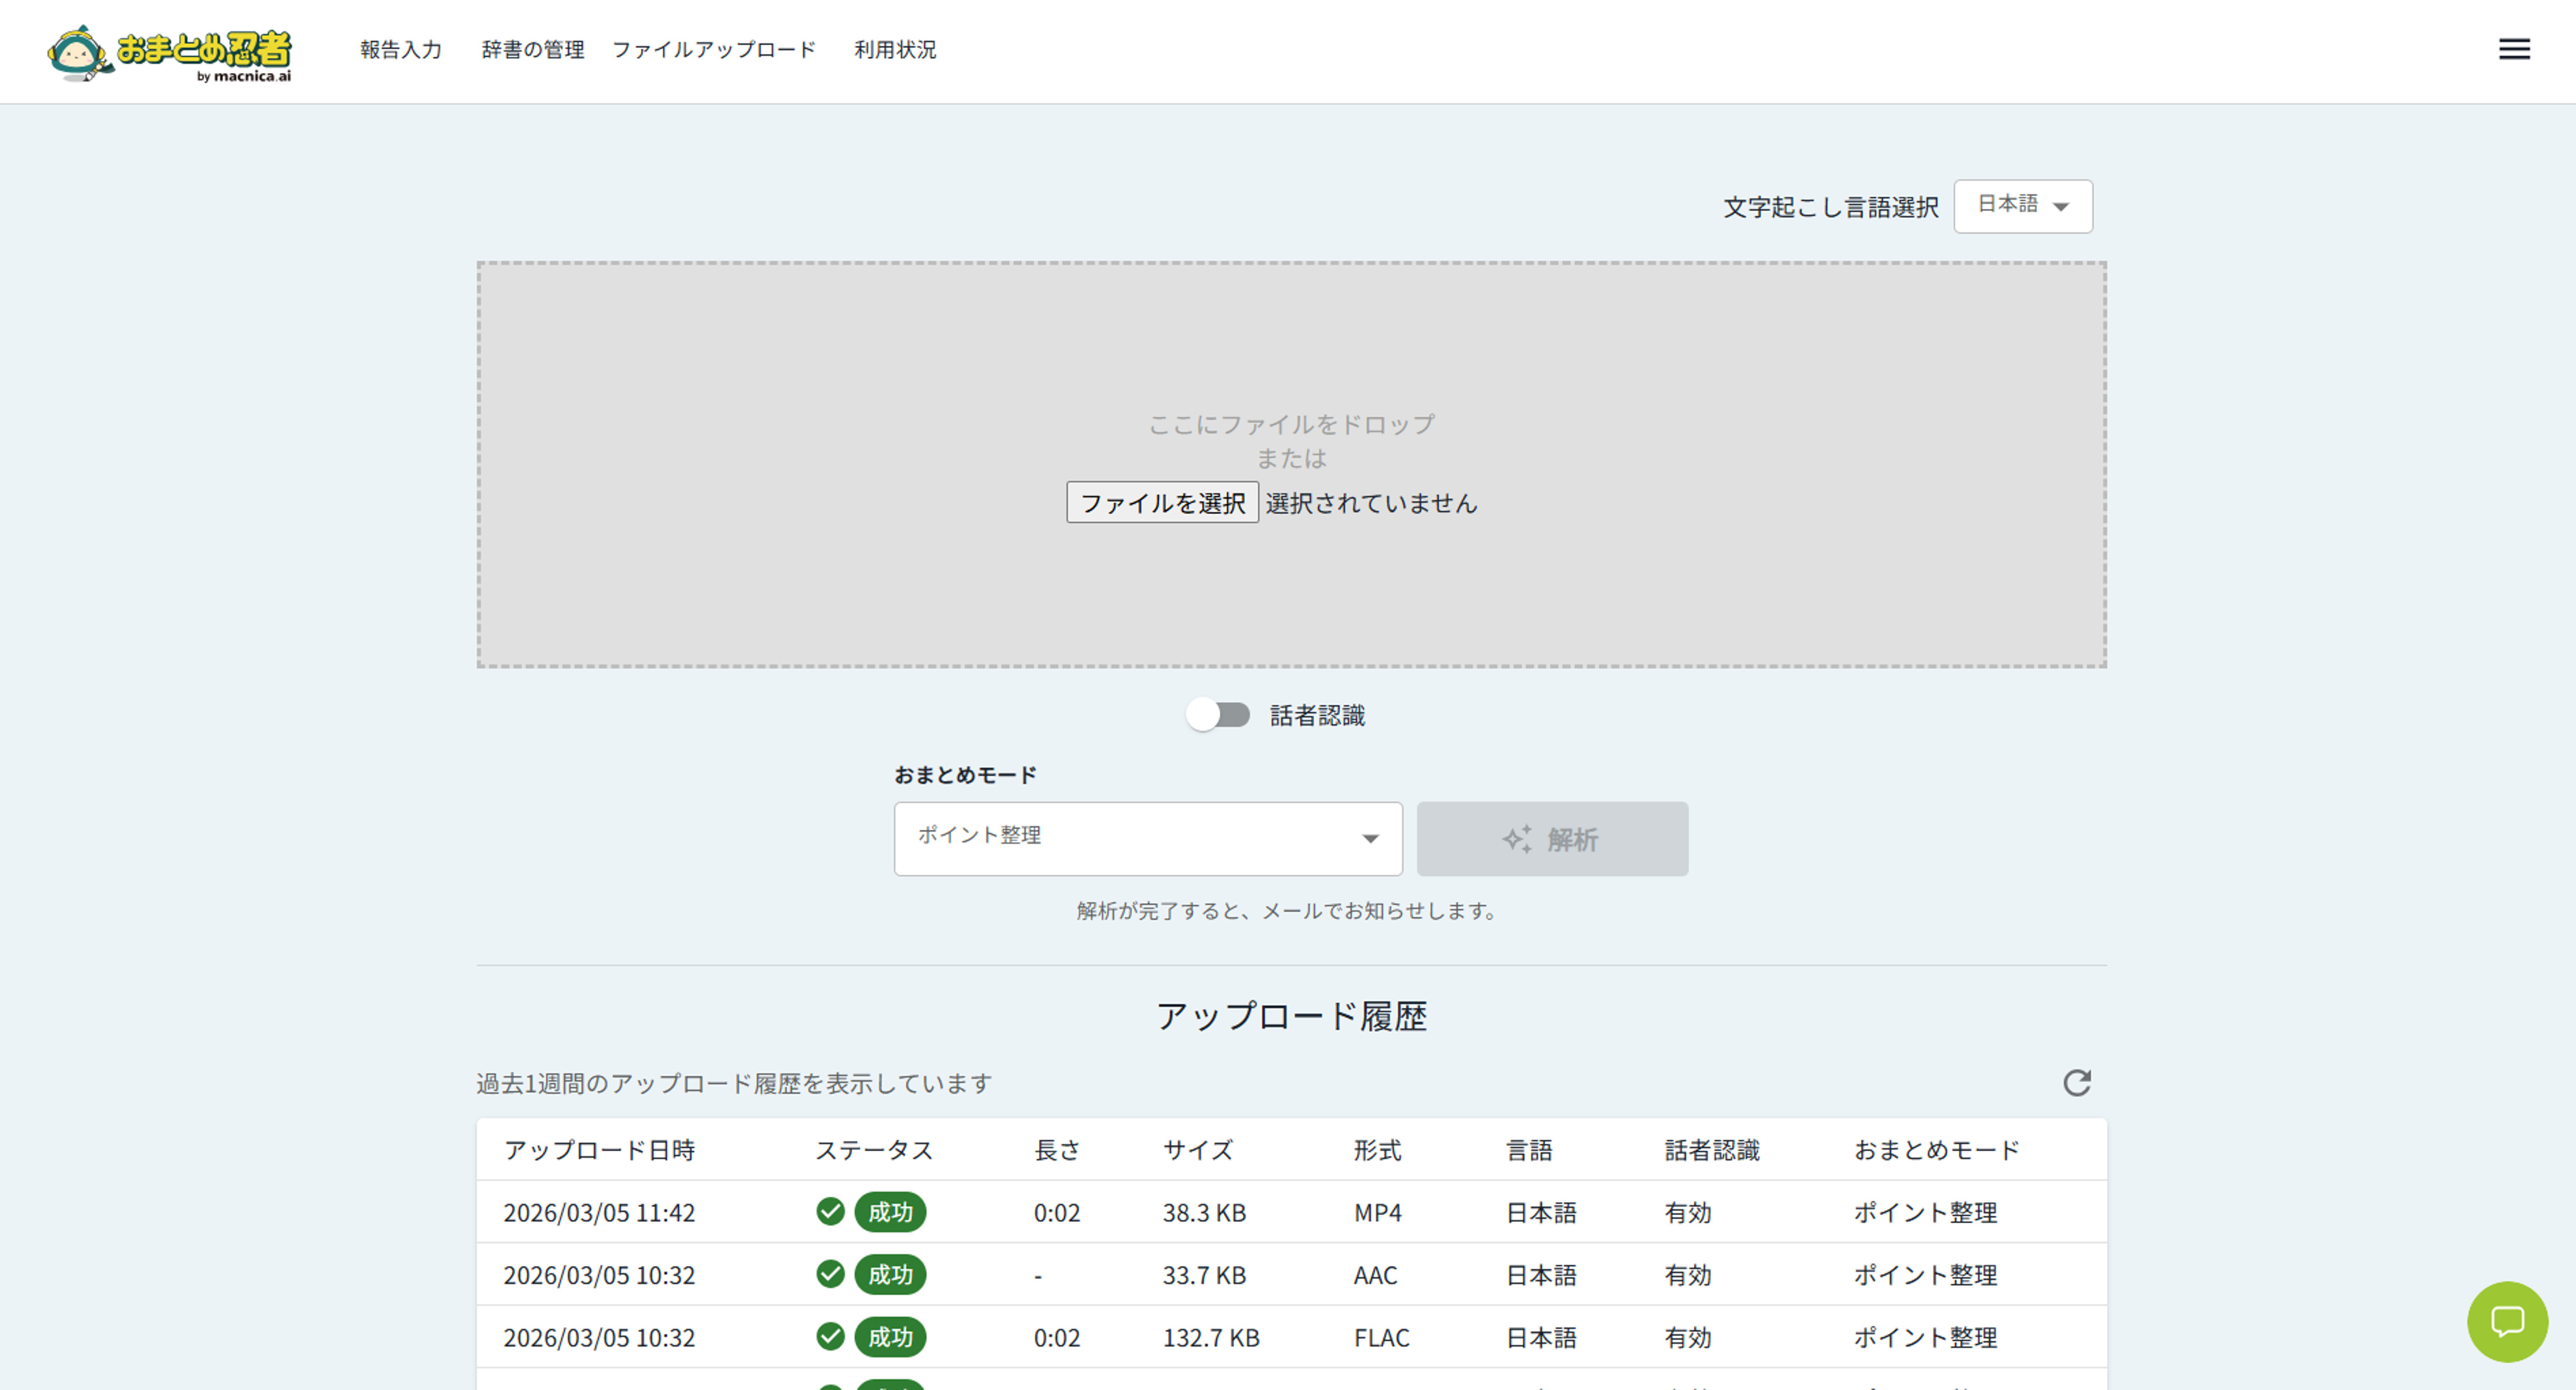2576x1390 pixels.
Task: Click the green check icon on the AAC file row
Action: tap(829, 1274)
